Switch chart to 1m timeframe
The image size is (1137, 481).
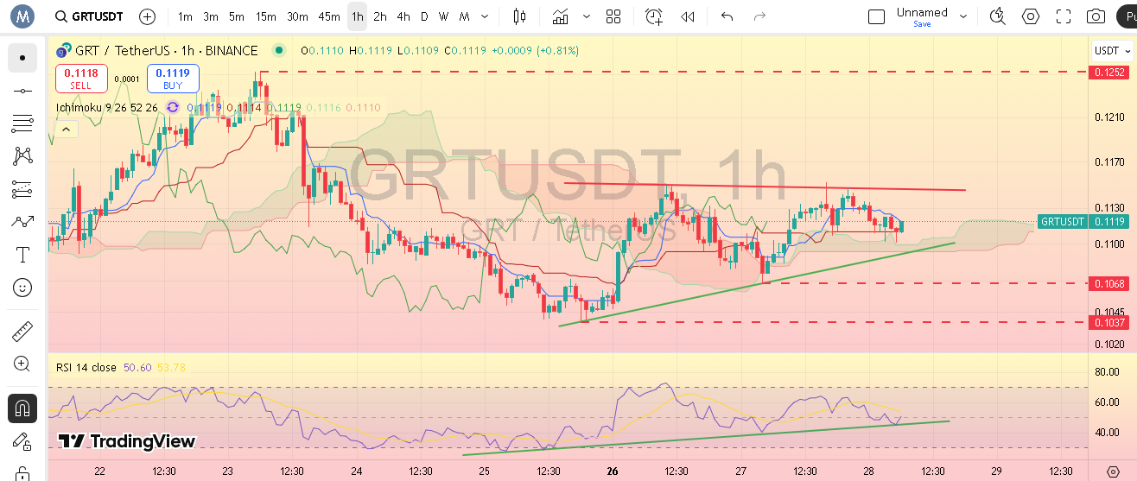pyautogui.click(x=185, y=16)
